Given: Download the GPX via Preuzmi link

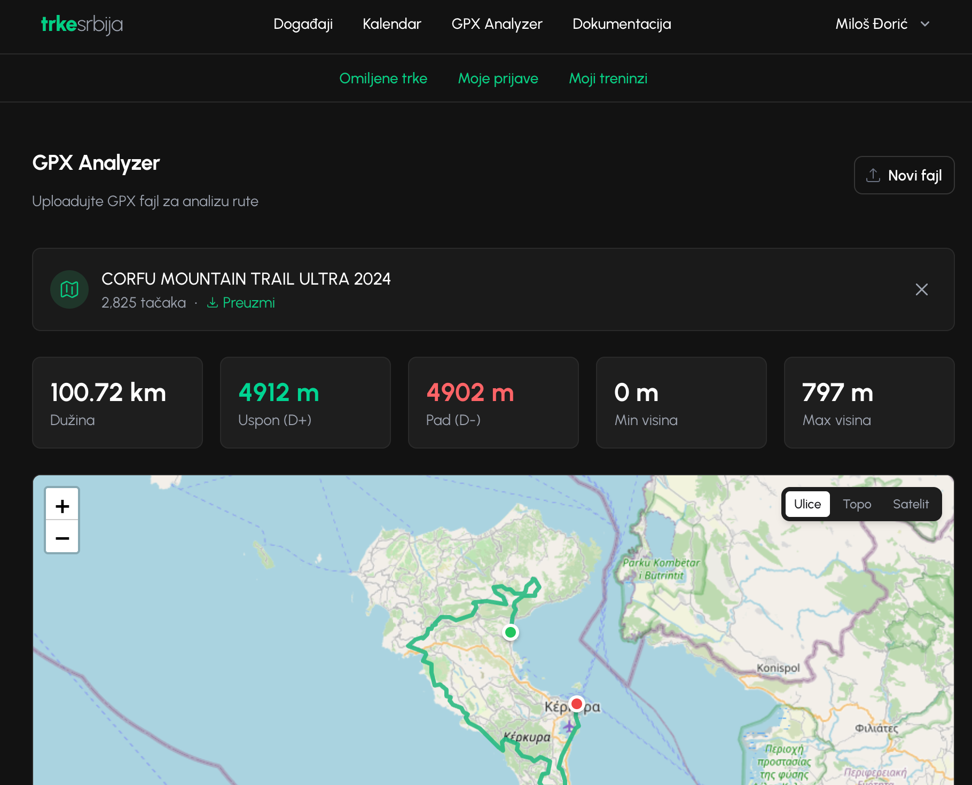Looking at the screenshot, I should coord(248,302).
